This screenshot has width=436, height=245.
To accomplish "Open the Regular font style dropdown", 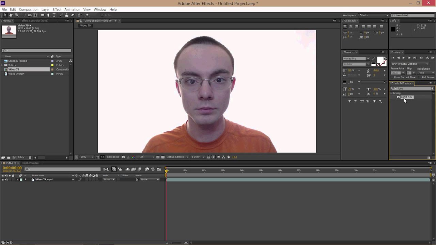I will 356,64.
